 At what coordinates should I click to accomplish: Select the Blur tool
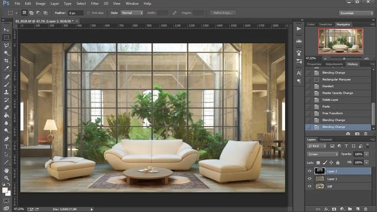click(6, 123)
